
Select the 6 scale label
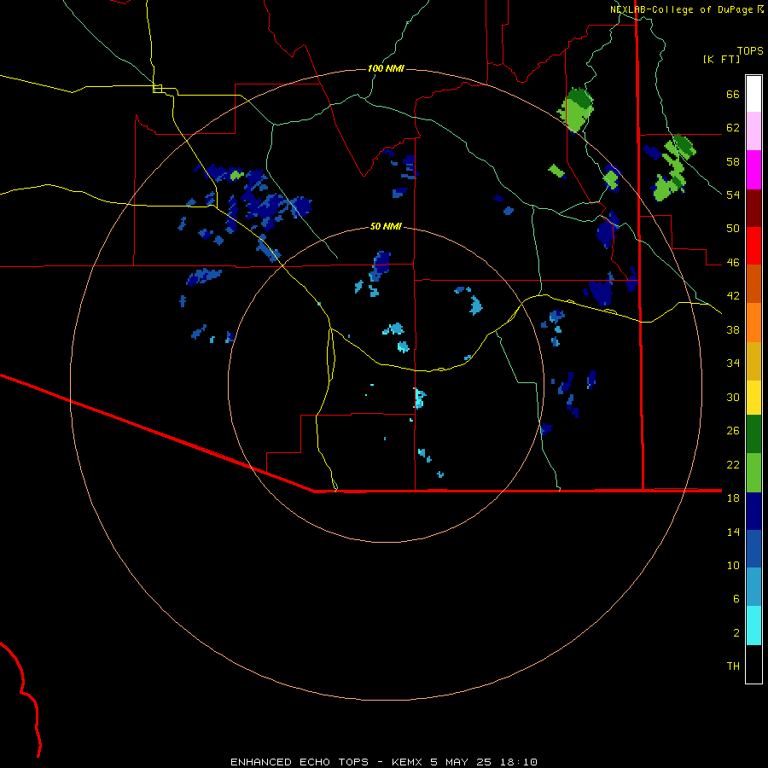(736, 599)
